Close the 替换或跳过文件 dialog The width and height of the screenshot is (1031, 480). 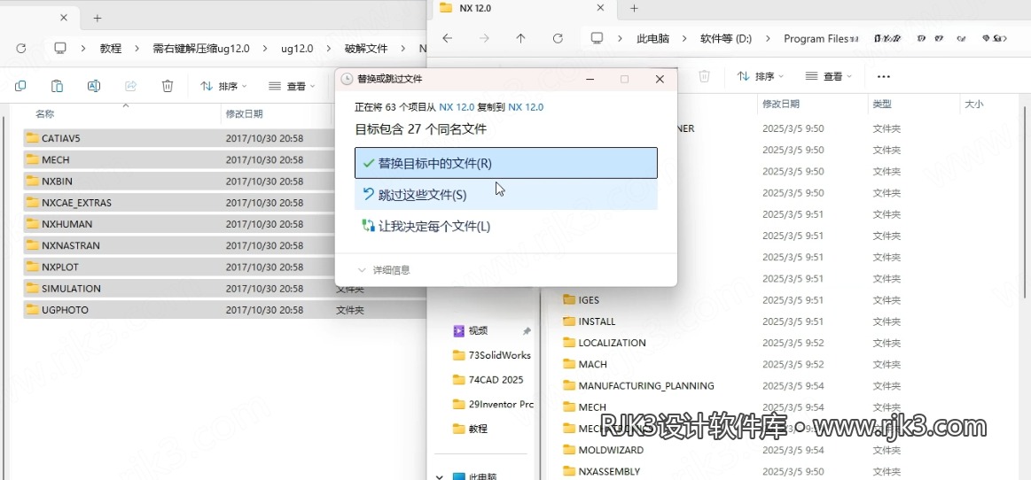(660, 79)
